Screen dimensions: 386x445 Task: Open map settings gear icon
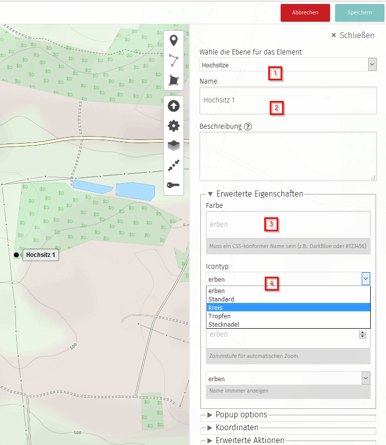174,126
